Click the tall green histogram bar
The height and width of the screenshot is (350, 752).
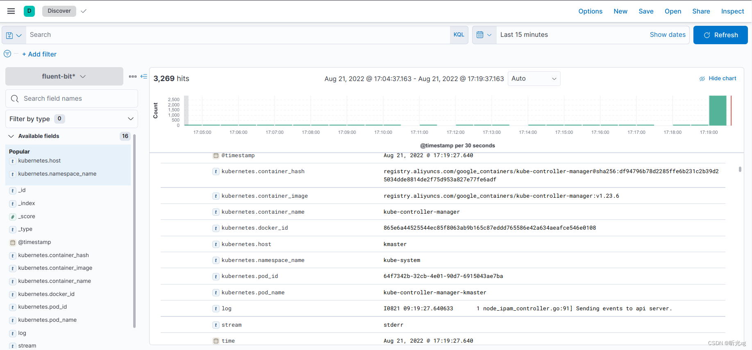point(718,111)
